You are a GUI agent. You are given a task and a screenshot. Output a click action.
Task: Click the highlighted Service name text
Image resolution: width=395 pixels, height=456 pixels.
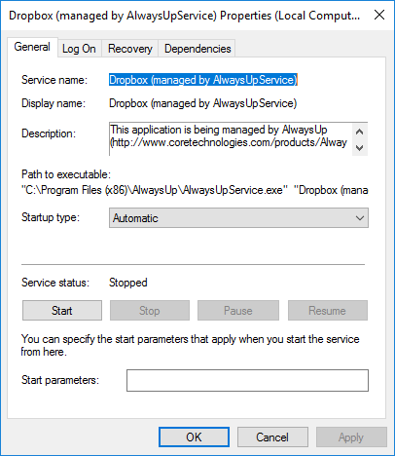pos(203,80)
